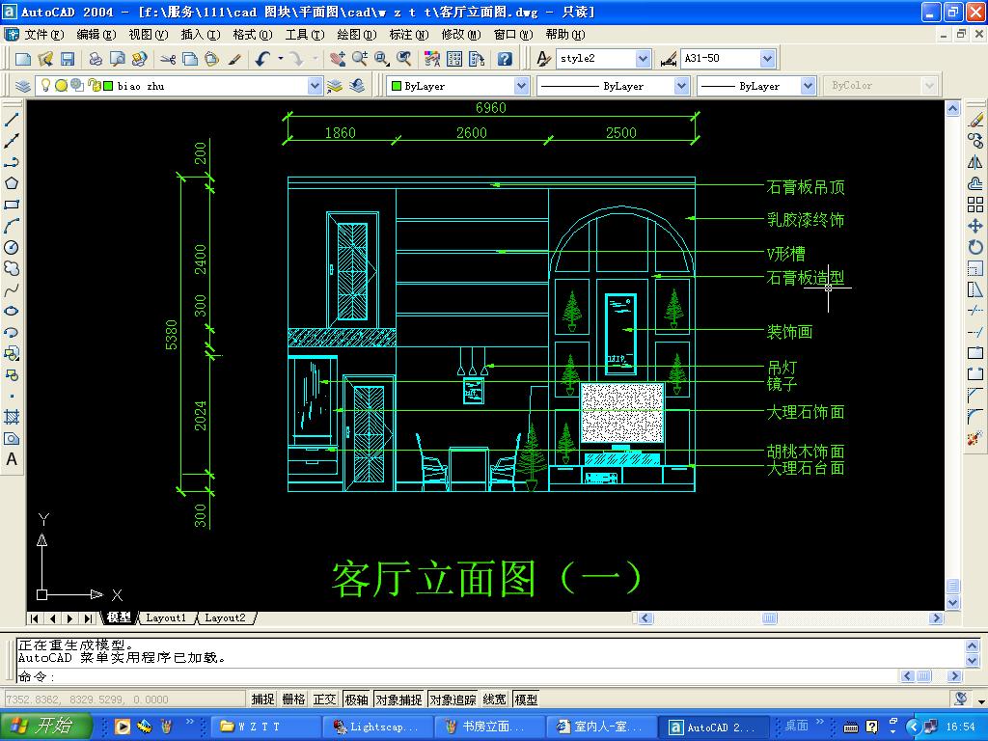Switch to the Layout1 tab

click(166, 618)
